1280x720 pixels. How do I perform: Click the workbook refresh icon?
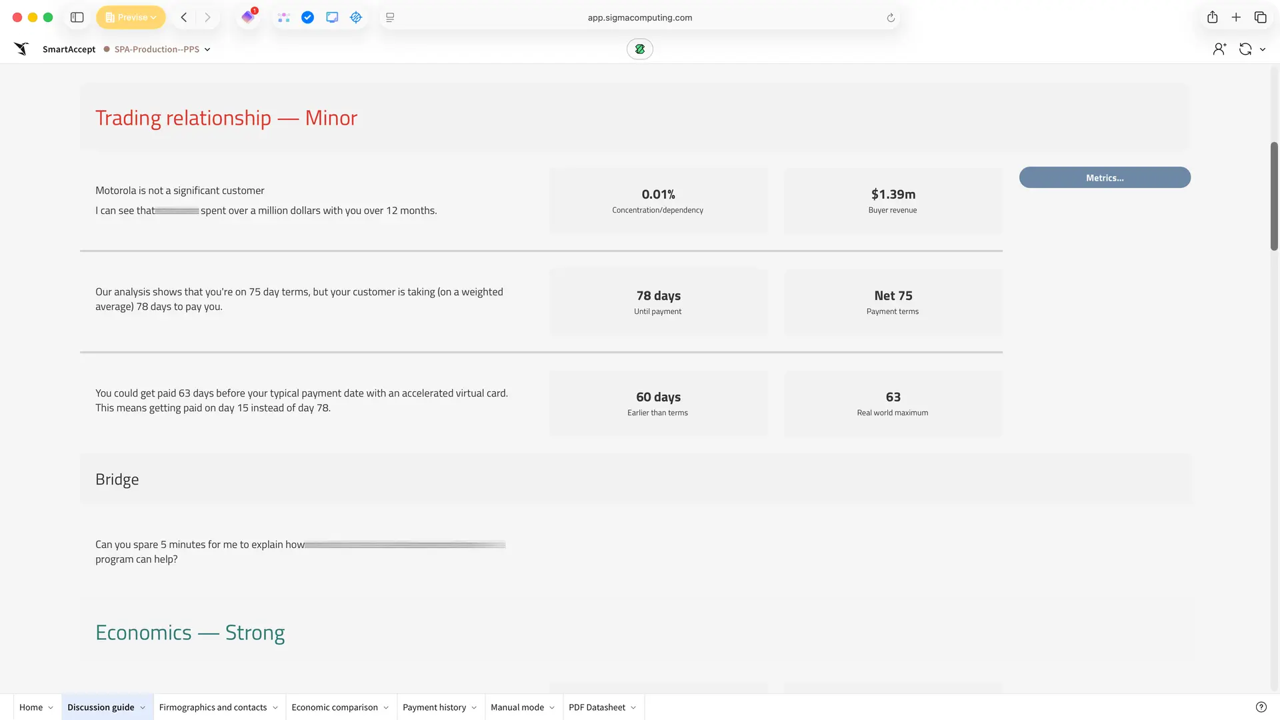[x=1245, y=49]
